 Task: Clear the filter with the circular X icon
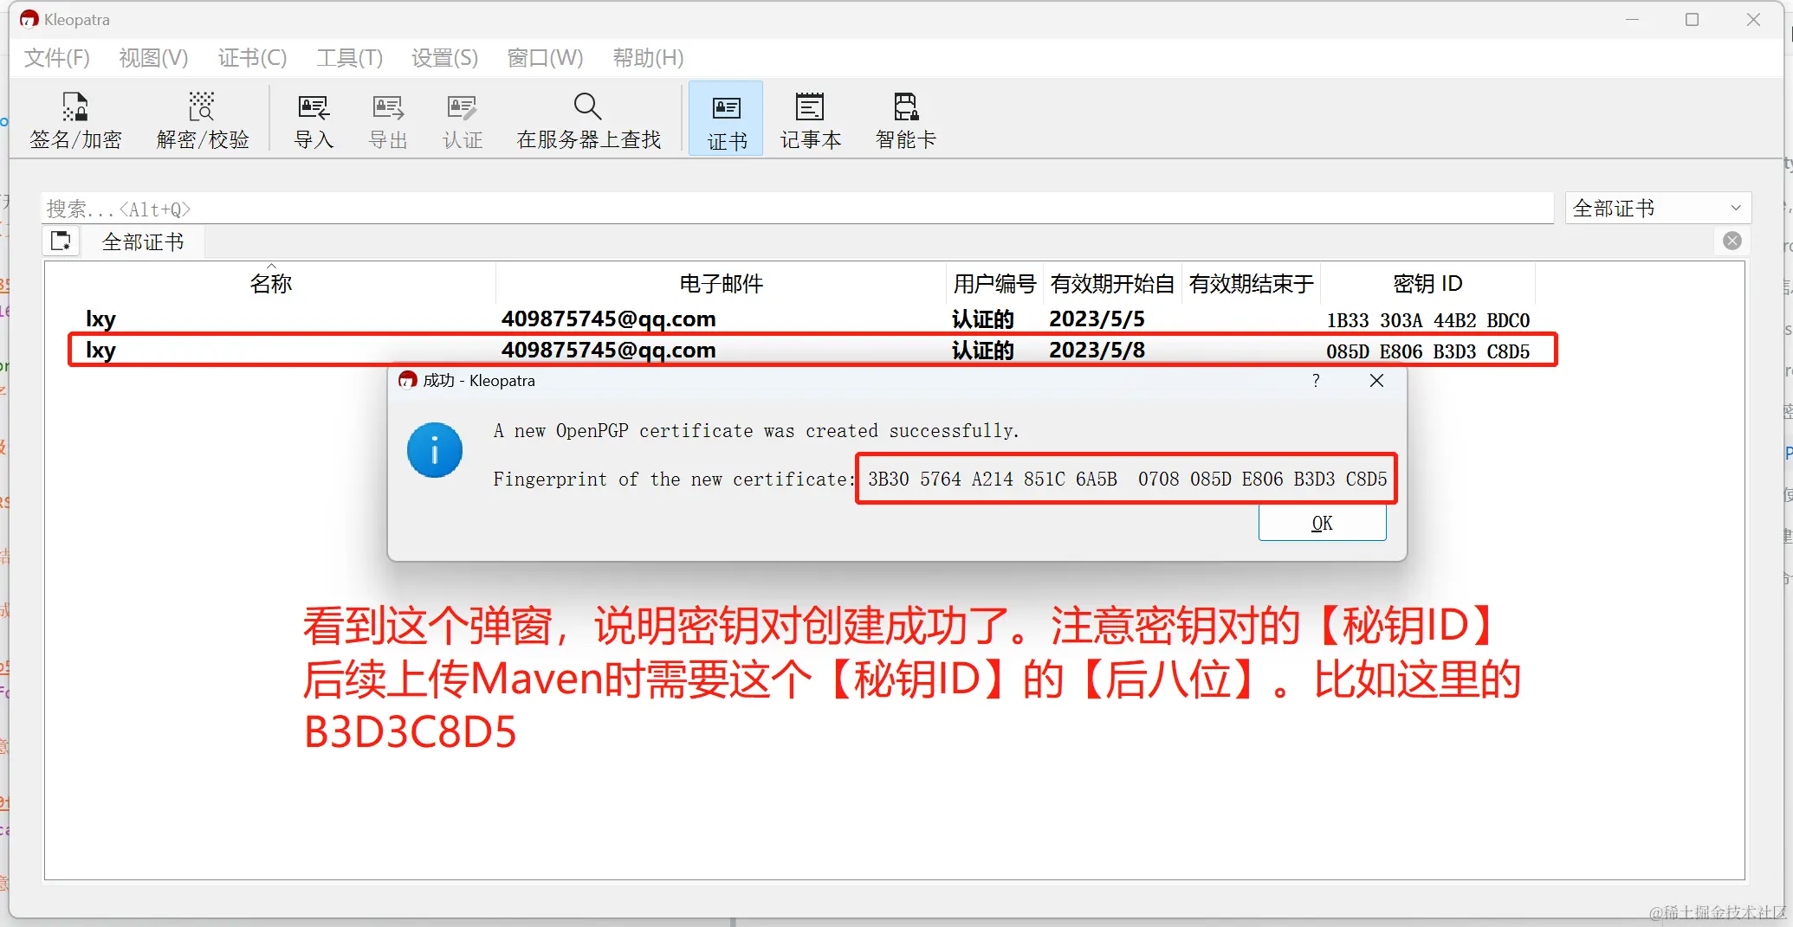tap(1732, 241)
